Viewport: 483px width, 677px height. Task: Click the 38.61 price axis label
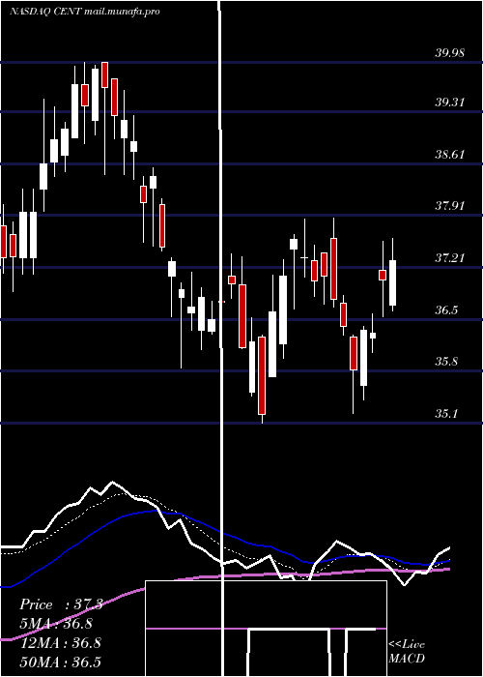point(450,154)
